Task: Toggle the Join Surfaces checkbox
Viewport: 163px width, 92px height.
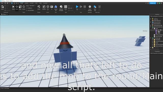Action: coord(27,10)
